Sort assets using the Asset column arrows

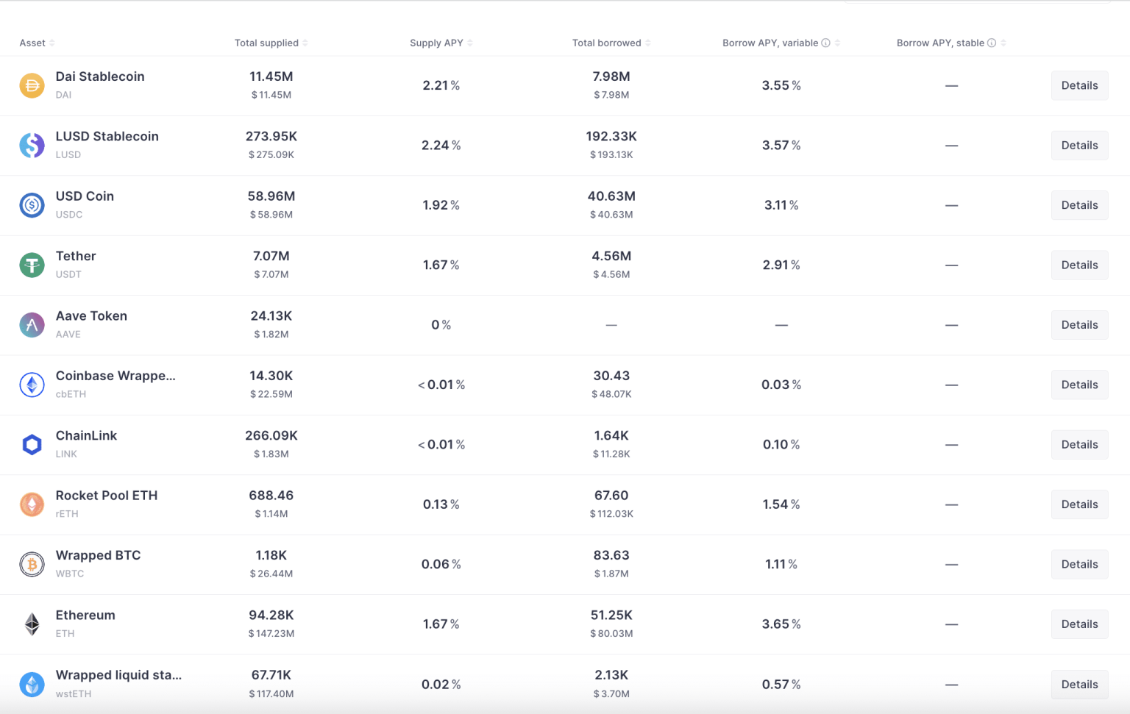(x=50, y=43)
